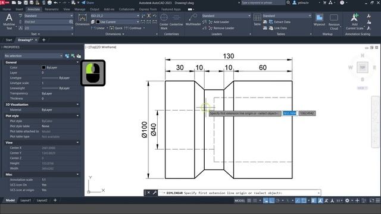Switch to the Output ribbon tab
Viewport: 381px width, 214px height.
[94, 10]
